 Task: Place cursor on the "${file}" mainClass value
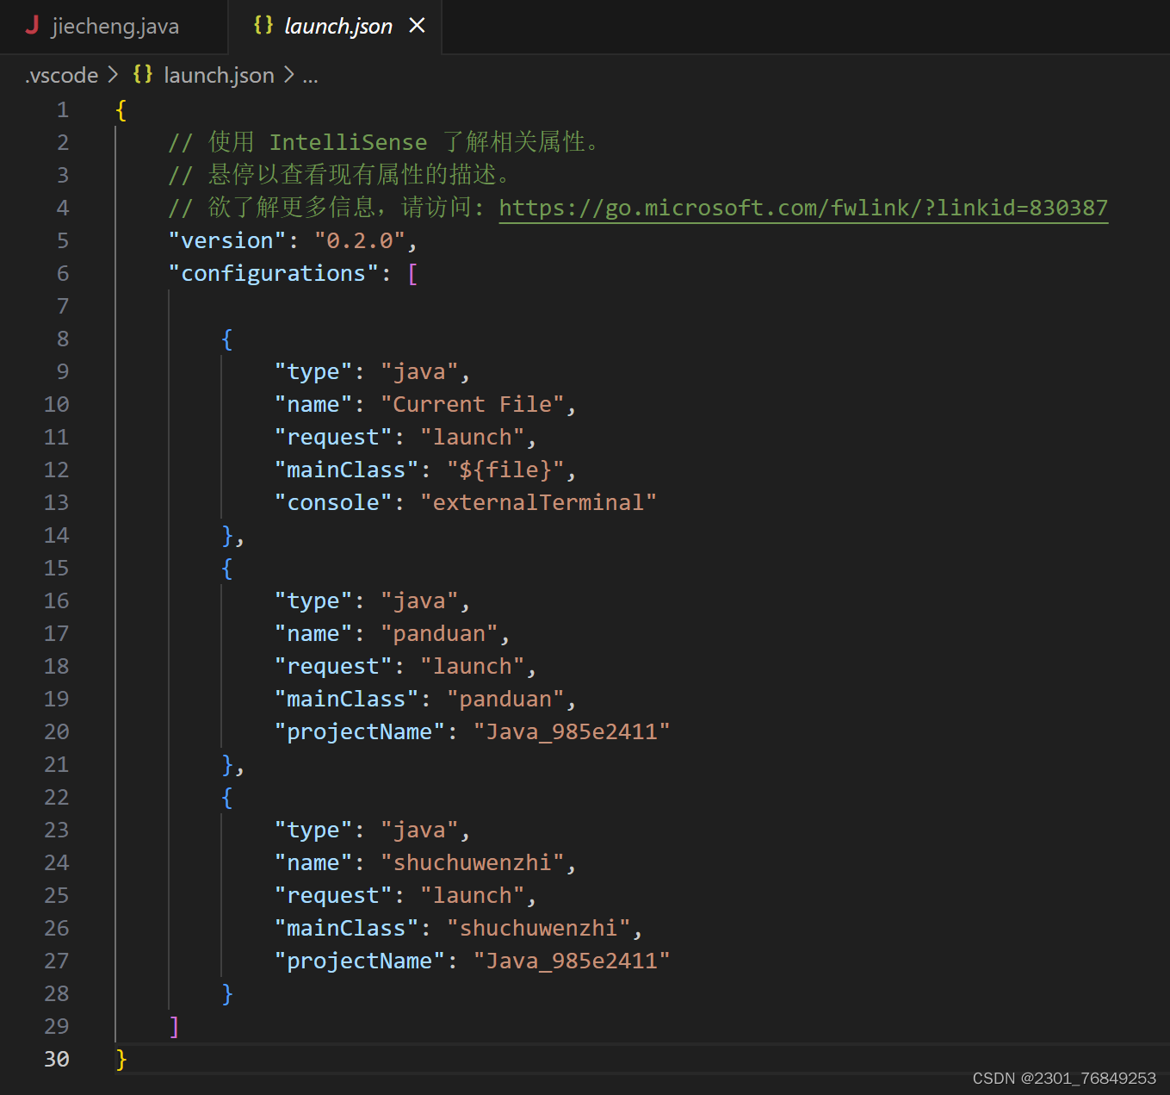[508, 469]
